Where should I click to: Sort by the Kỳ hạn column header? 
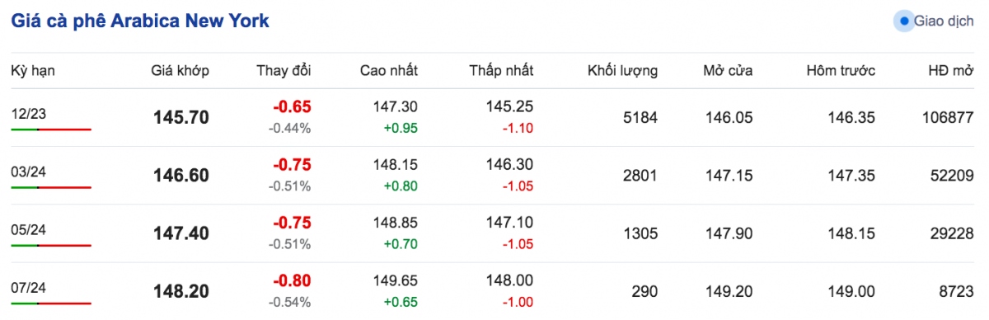33,71
